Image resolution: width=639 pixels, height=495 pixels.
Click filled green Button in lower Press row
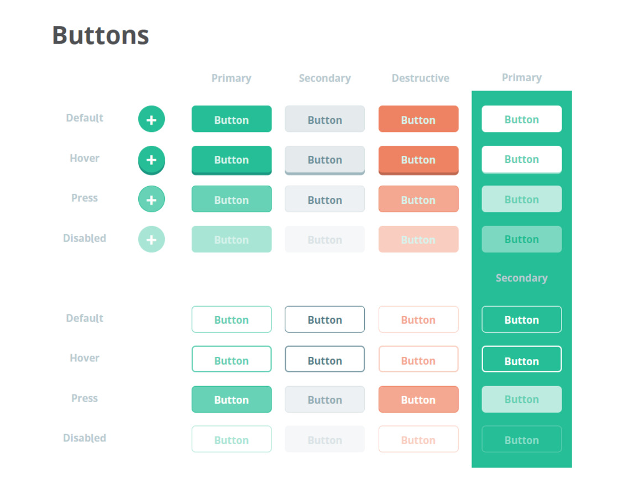pyautogui.click(x=232, y=399)
